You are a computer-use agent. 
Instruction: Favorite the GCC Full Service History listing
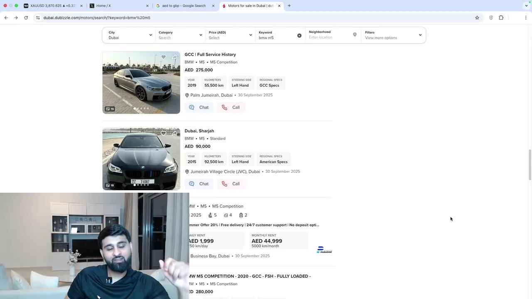pos(163,57)
